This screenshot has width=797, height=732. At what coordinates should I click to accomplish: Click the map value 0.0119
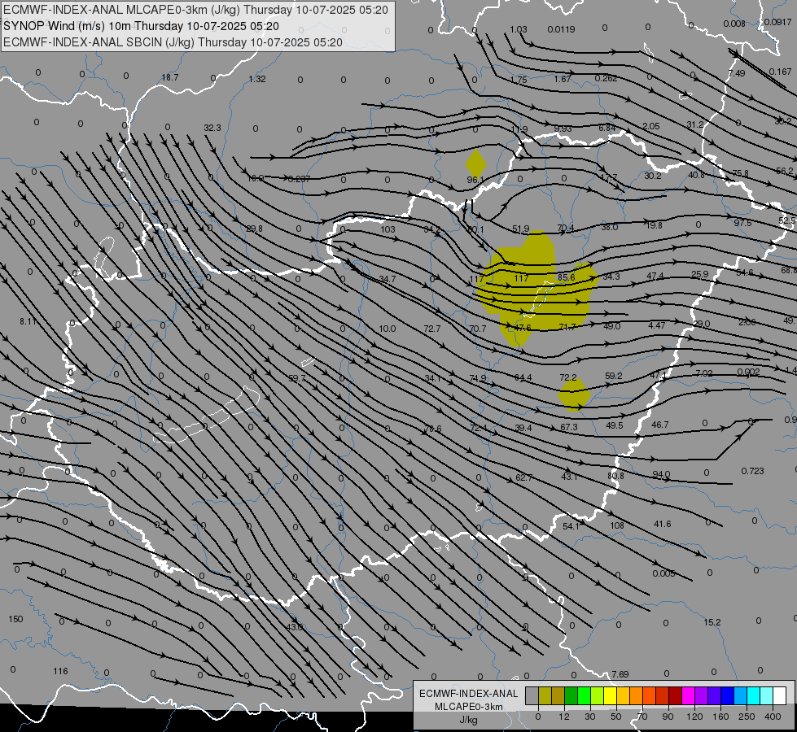tap(561, 29)
